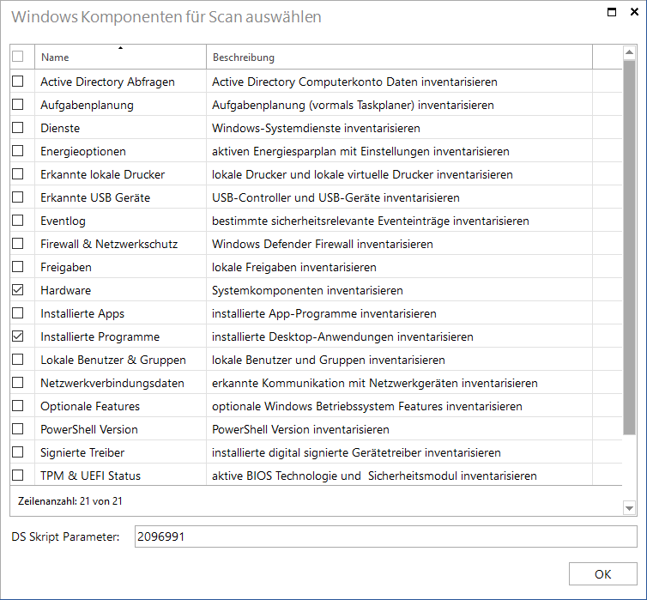
Task: Tick the Dienste checkbox
Action: [18, 128]
